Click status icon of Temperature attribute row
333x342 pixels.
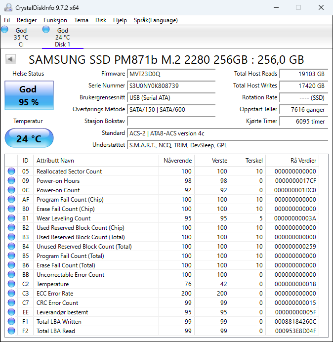[11, 284]
